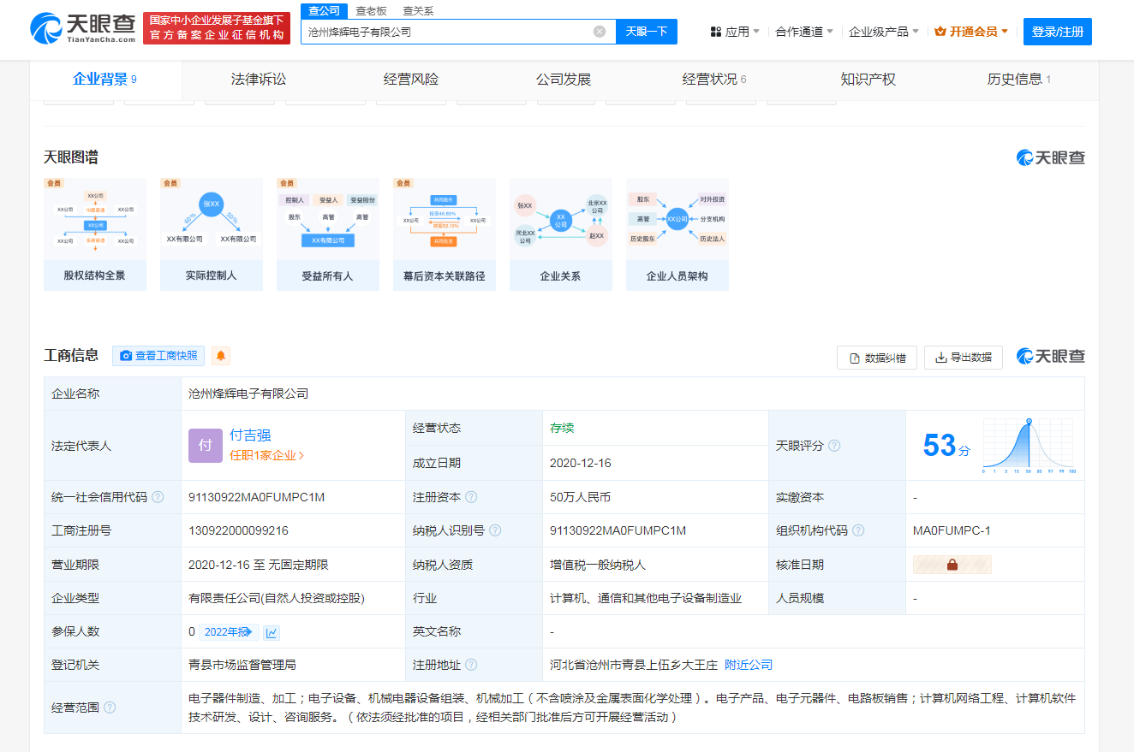Screen dimensions: 1134x752
Task: Open the 公司发展 tab
Action: click(x=564, y=80)
